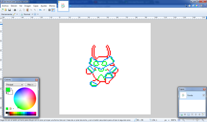Viewport: 207px width, 122px height.
Task: Toggle the Layers window icon in the top bar
Action: (x=193, y=6)
